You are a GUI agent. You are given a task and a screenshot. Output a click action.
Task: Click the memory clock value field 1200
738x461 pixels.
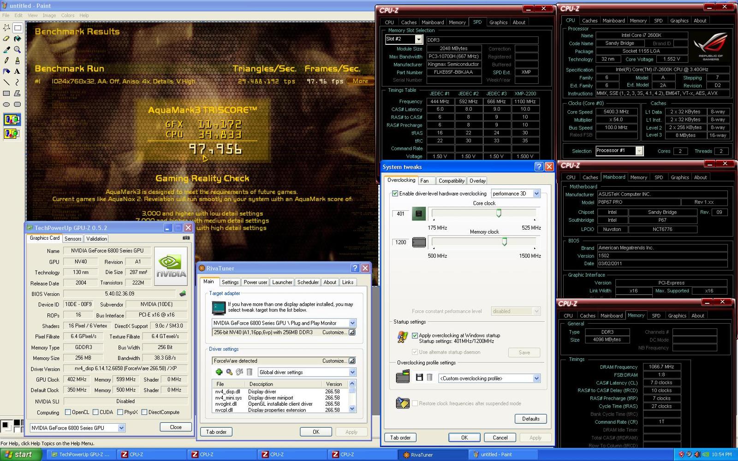click(x=400, y=242)
